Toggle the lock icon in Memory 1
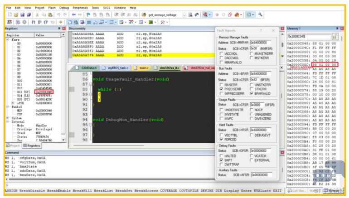Viewport: 349px width, 198px height. (x=335, y=36)
